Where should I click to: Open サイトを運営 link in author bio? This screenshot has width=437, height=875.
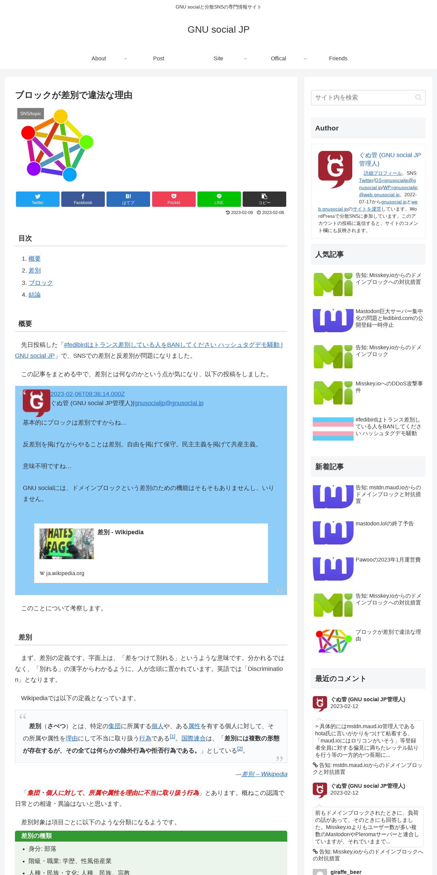(367, 209)
